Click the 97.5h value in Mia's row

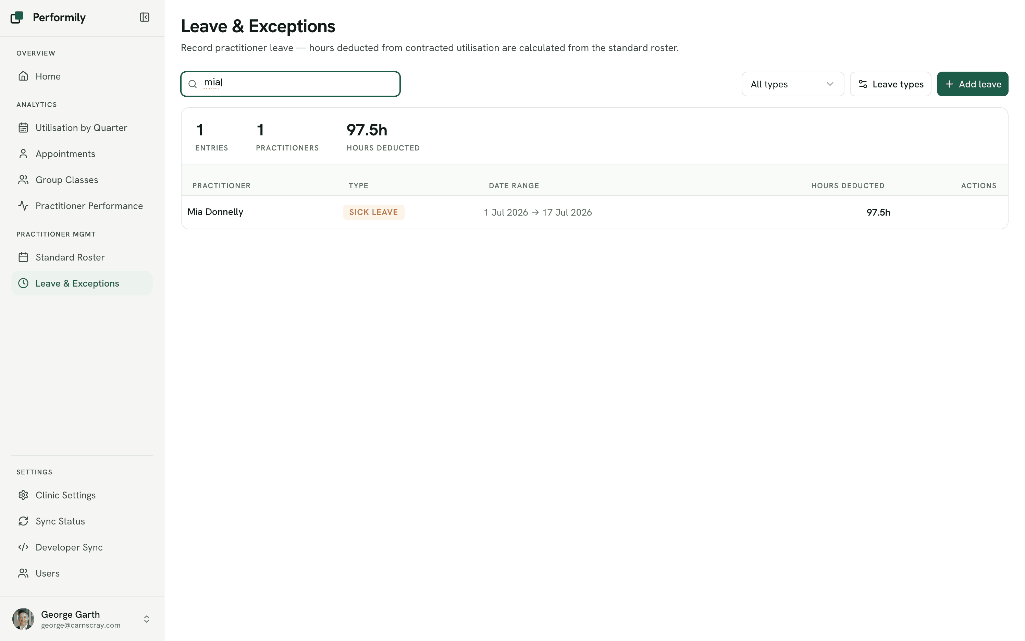pos(878,213)
